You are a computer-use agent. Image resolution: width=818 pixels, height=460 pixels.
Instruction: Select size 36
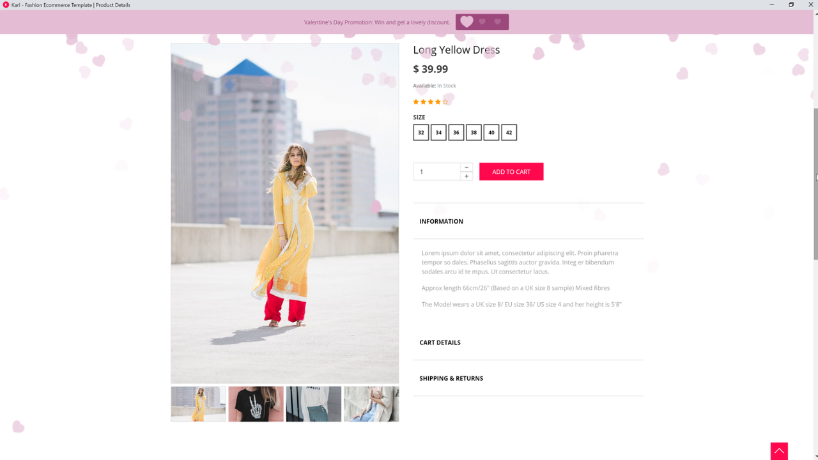(x=456, y=132)
